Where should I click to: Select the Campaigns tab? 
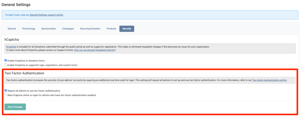click(x=68, y=29)
